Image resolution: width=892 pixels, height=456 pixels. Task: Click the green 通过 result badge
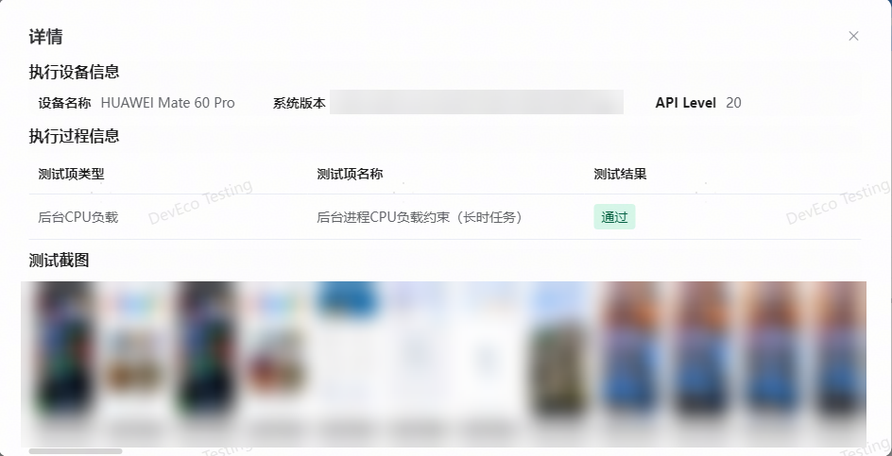coord(614,217)
